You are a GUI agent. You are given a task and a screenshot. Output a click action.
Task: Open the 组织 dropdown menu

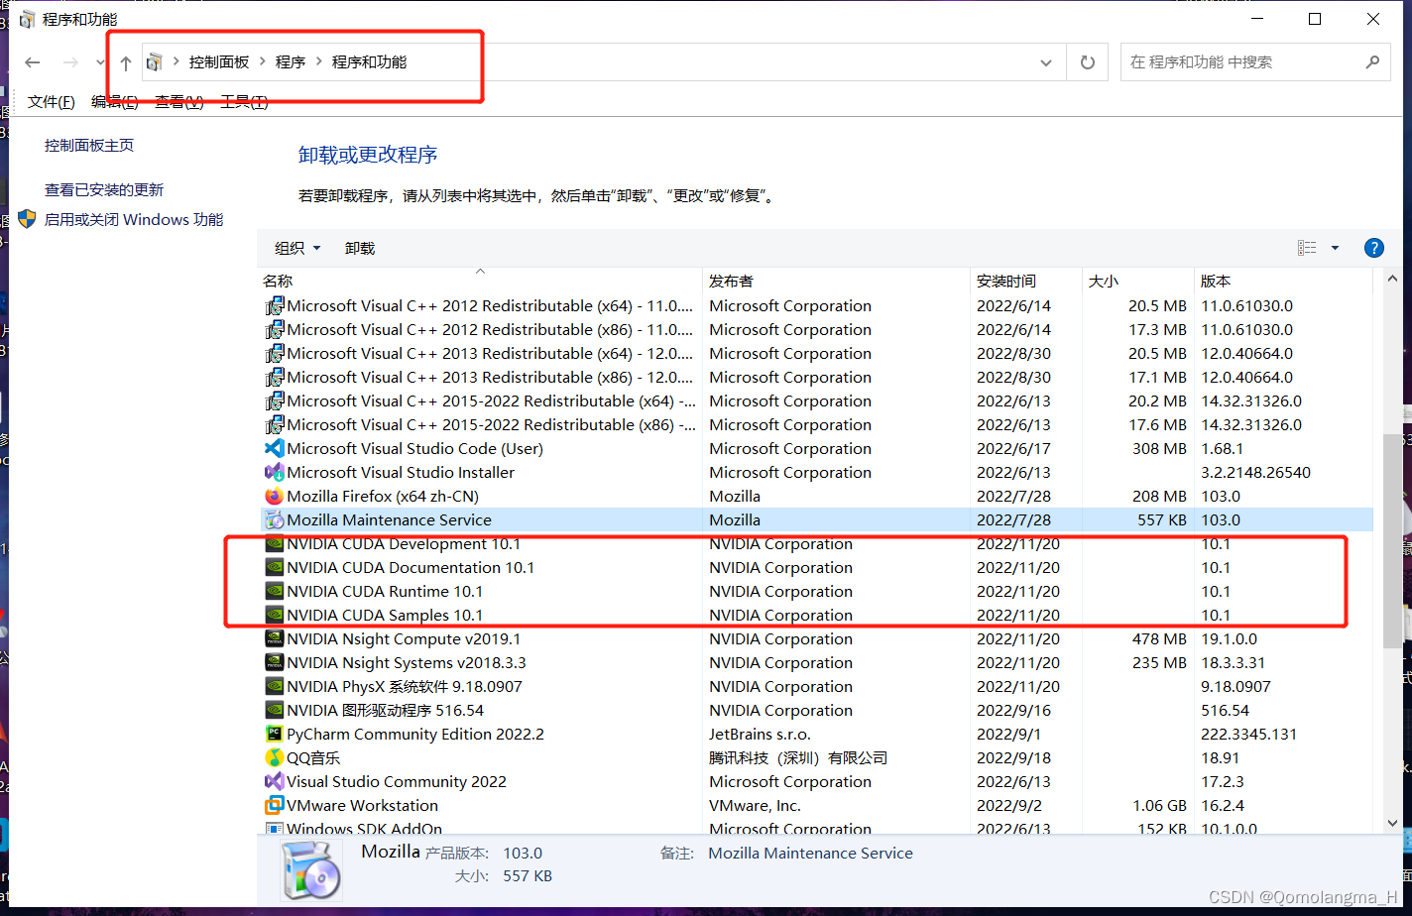point(295,248)
